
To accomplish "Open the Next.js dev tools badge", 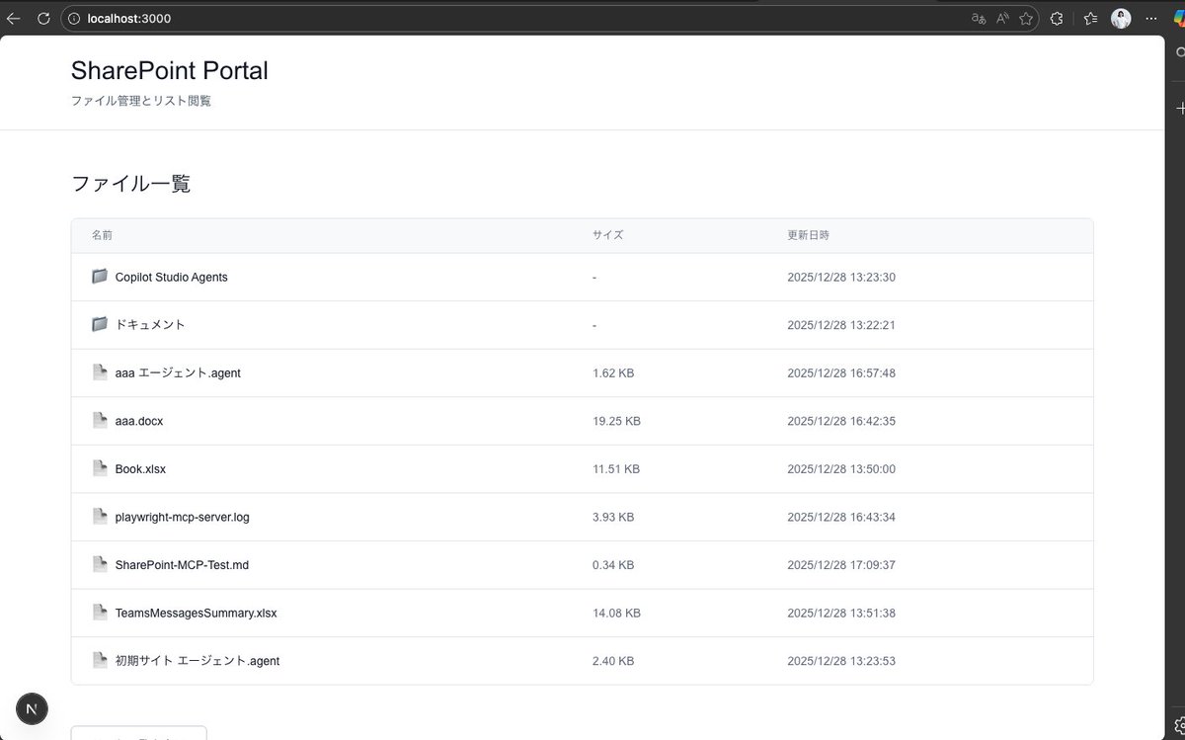I will [x=32, y=709].
